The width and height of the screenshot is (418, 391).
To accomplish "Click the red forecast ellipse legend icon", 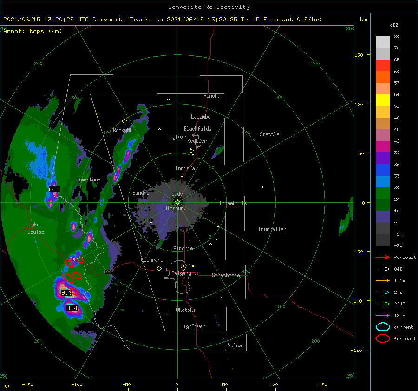I will point(383,338).
